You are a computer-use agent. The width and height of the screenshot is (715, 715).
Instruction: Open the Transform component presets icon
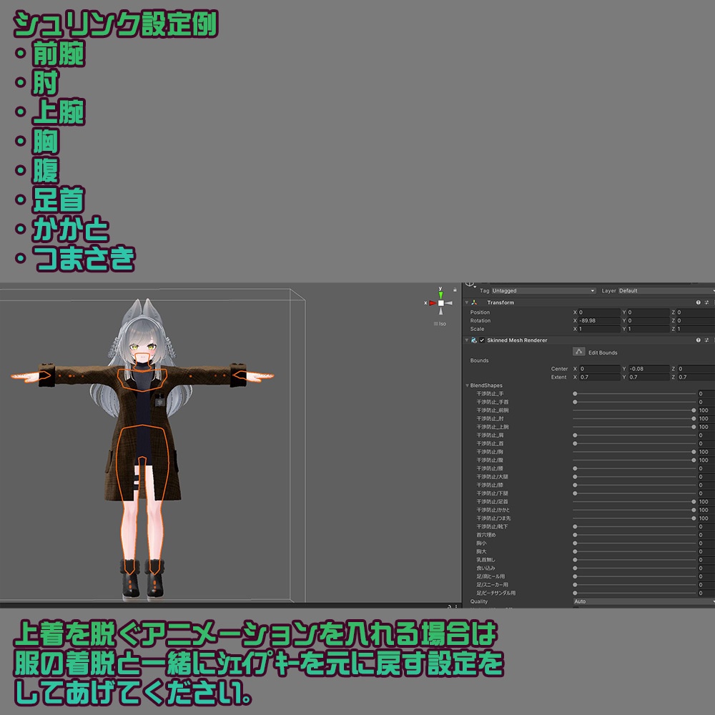707,302
